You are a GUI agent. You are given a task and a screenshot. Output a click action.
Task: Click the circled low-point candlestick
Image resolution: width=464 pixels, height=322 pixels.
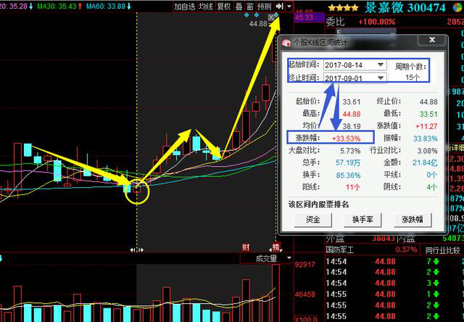pyautogui.click(x=136, y=190)
